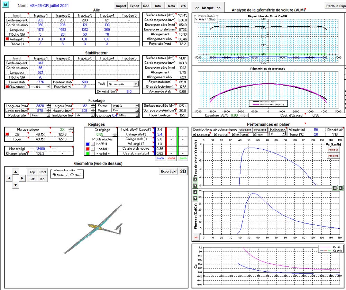The image size is (346, 290).
Task: Click the red marker beside CG
Action: click(7, 134)
